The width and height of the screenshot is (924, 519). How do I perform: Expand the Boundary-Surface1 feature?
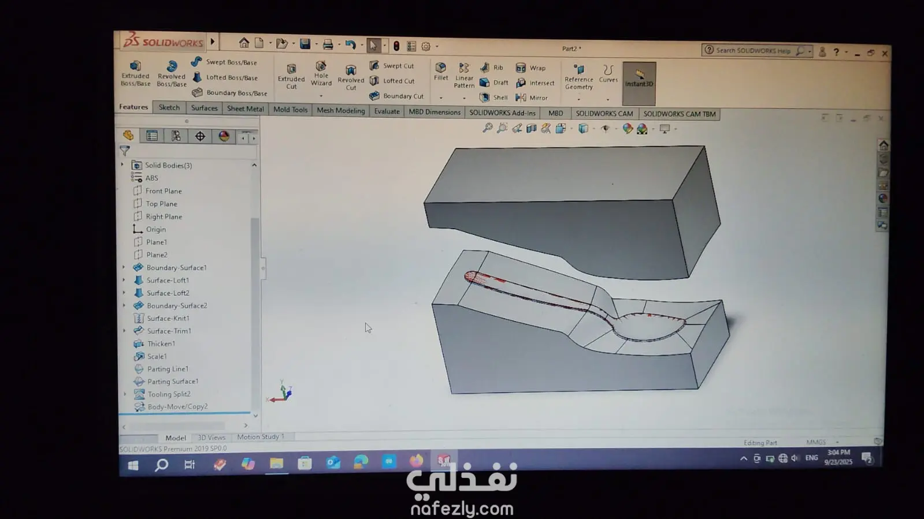[x=124, y=267]
